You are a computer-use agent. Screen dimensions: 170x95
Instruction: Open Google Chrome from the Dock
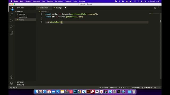80,92
